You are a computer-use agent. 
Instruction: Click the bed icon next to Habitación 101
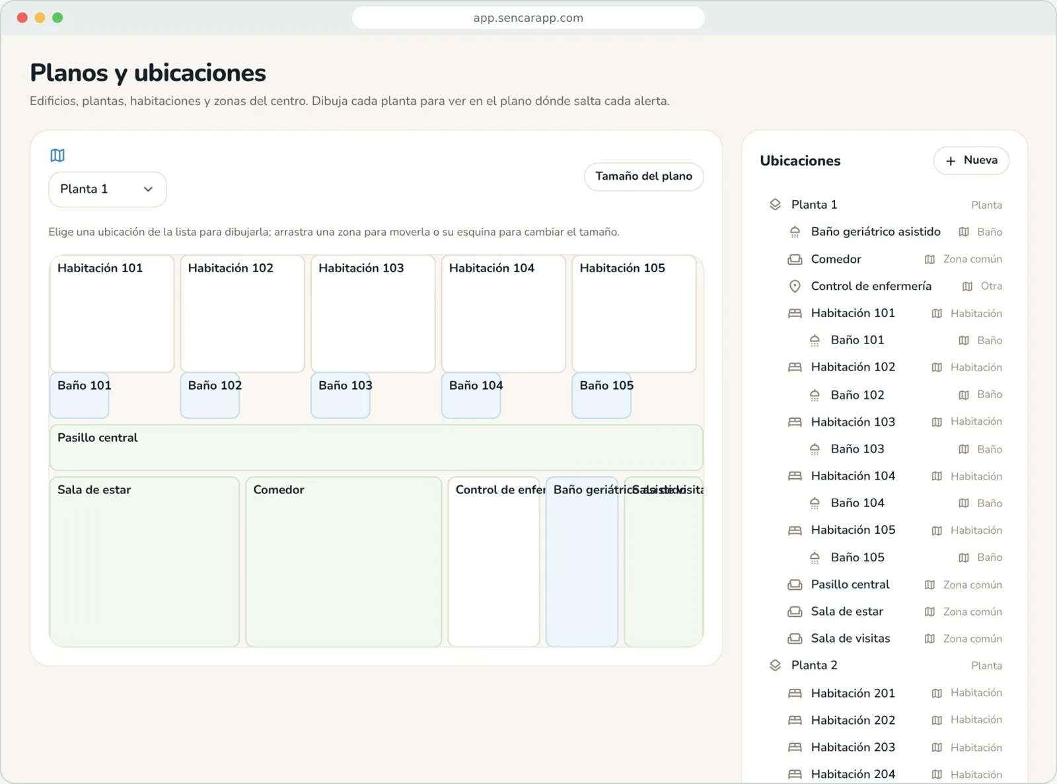click(795, 313)
